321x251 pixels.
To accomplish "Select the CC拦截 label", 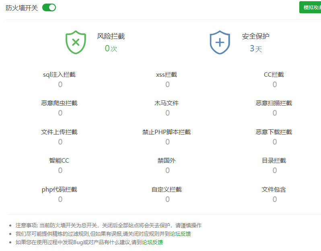I will 274,75.
